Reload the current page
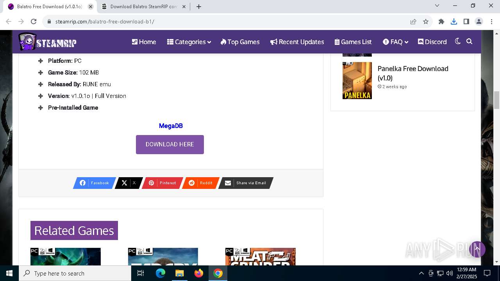This screenshot has width=500, height=281. [34, 21]
